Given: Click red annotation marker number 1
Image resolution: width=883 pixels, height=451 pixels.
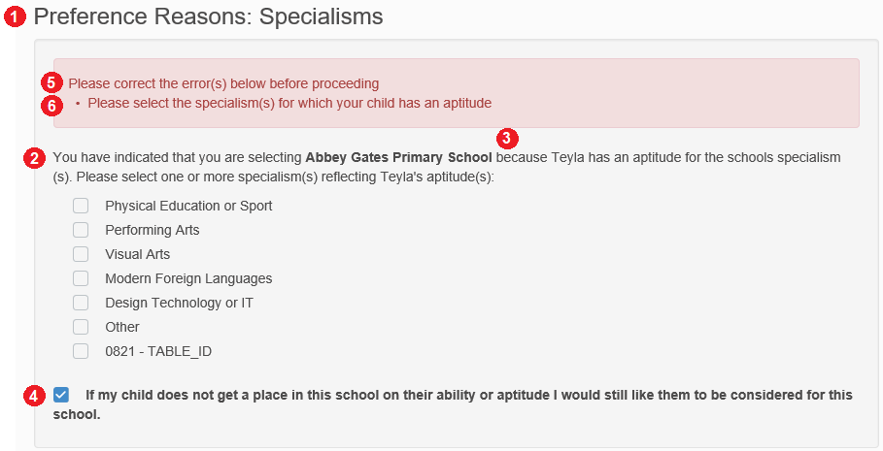Looking at the screenshot, I should (15, 16).
